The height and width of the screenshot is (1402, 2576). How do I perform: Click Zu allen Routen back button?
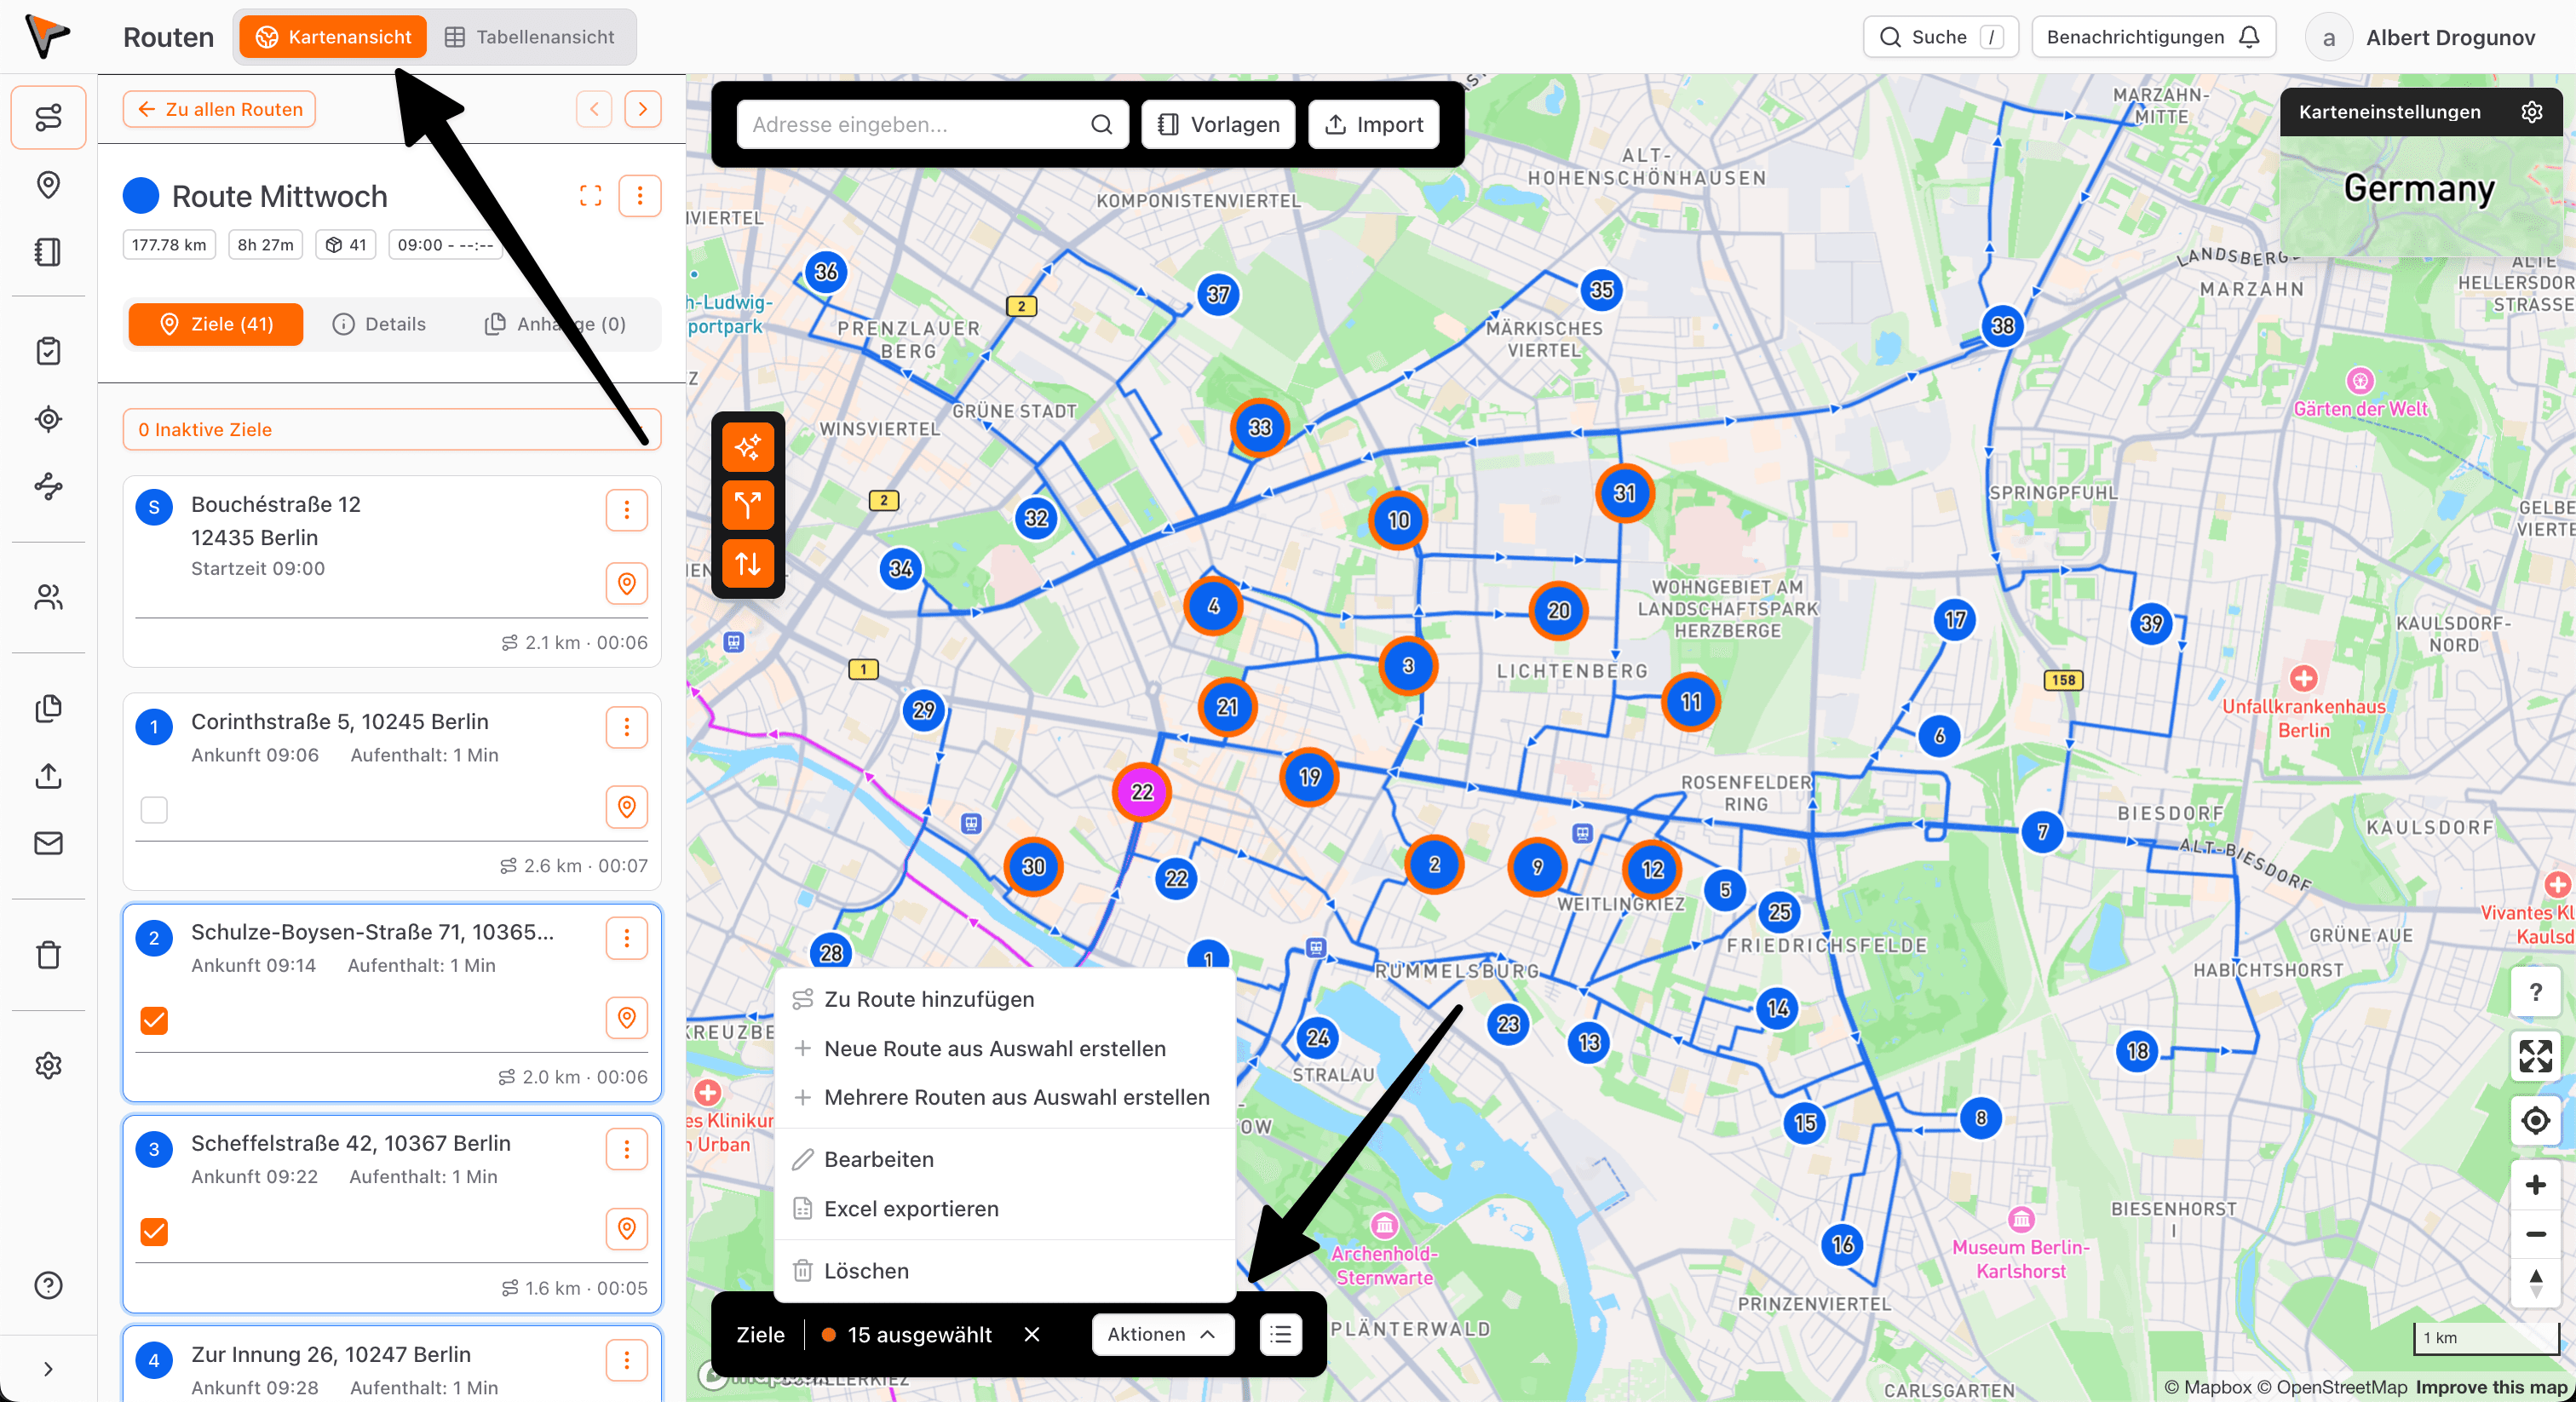coord(220,109)
